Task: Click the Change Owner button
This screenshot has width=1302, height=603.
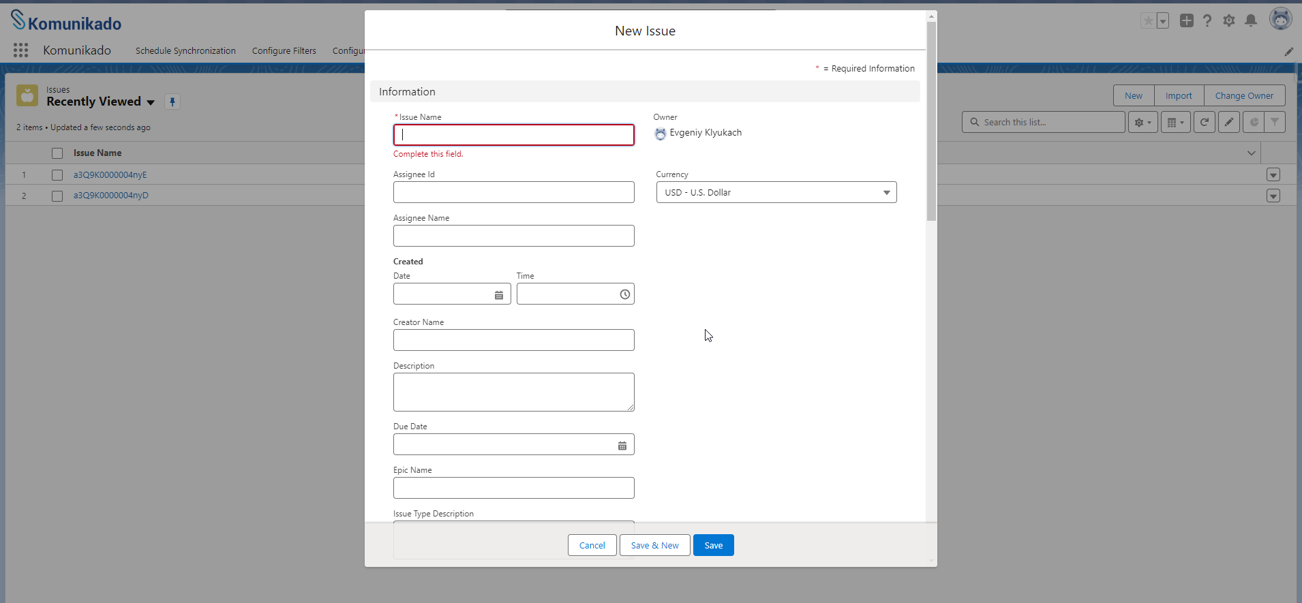Action: (1244, 95)
